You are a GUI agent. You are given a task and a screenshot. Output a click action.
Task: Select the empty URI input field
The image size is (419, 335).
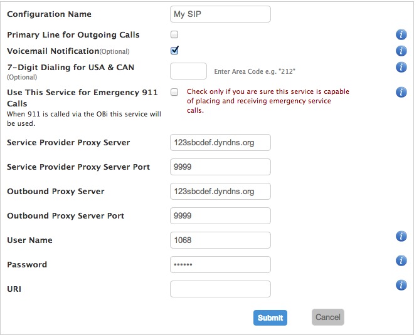(x=220, y=289)
